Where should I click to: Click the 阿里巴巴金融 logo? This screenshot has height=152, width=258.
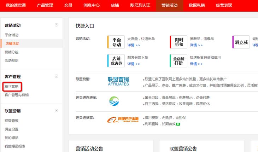(x=122, y=120)
